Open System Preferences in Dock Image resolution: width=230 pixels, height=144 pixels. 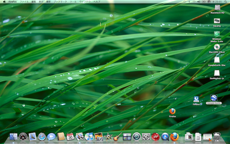point(146,136)
